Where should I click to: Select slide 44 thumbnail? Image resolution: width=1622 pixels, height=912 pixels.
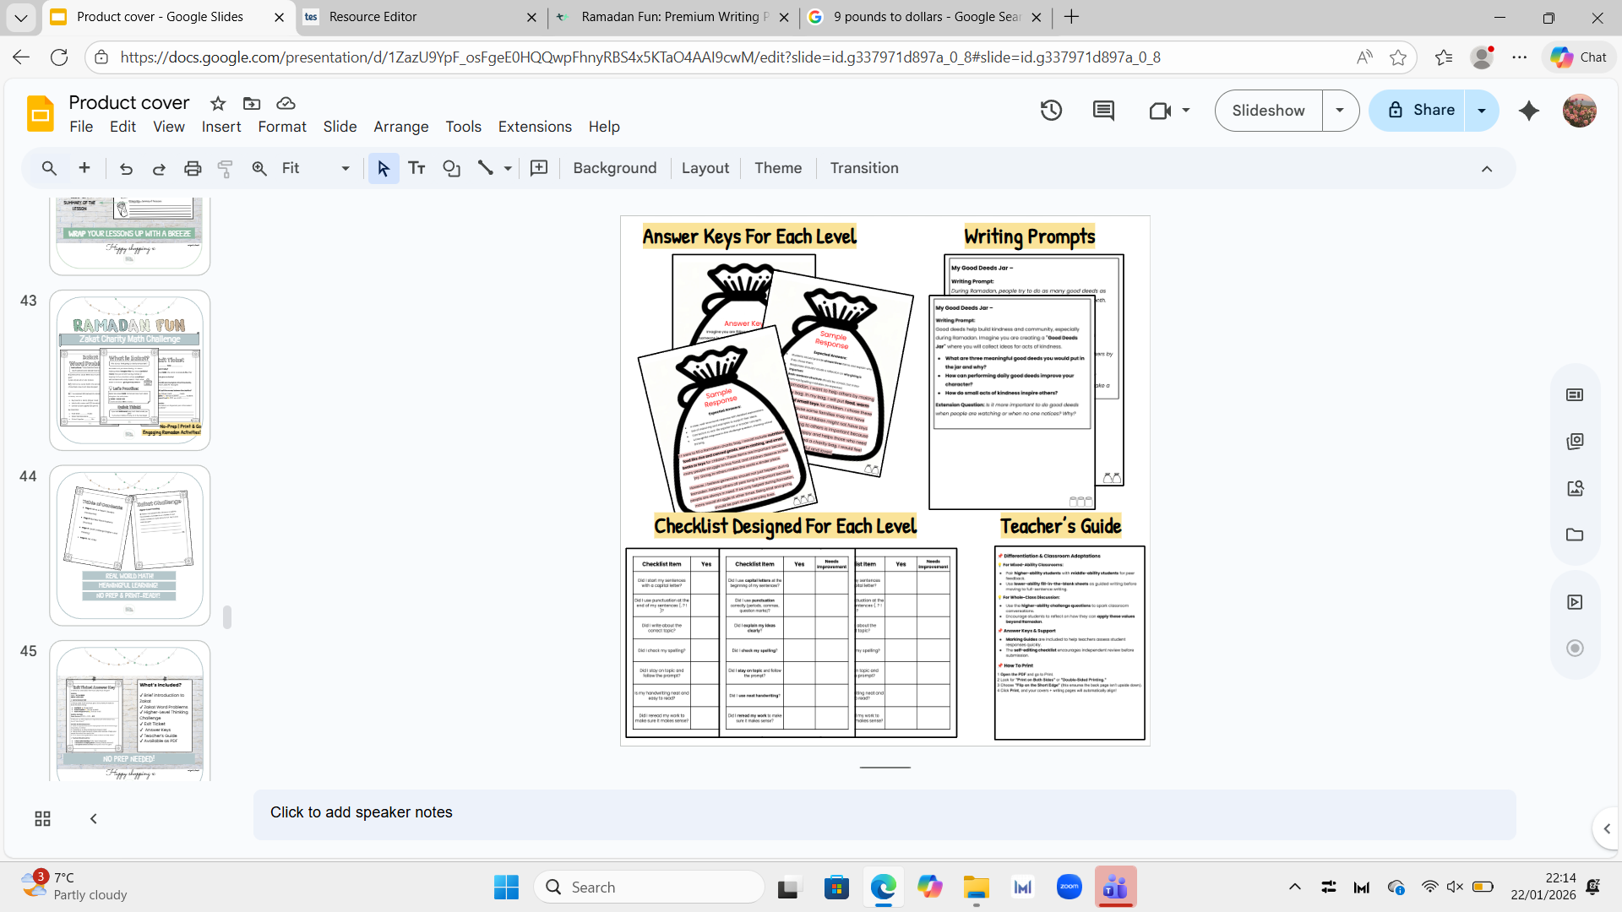click(x=129, y=545)
